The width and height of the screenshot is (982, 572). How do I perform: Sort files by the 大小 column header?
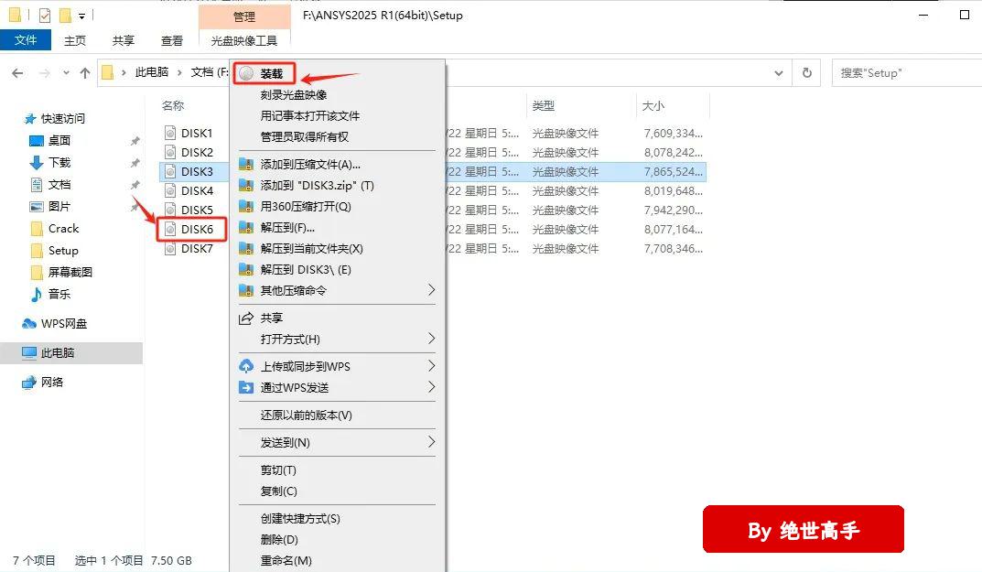[x=653, y=106]
